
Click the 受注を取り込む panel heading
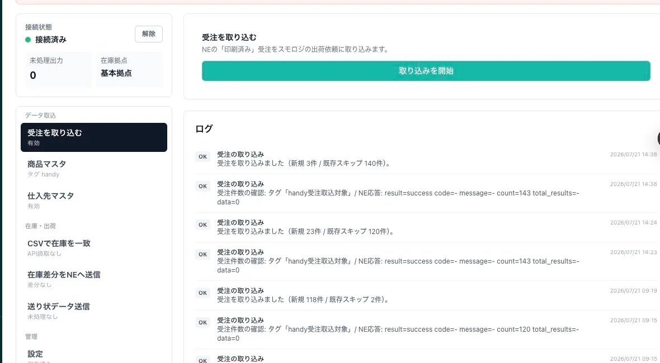(x=229, y=37)
